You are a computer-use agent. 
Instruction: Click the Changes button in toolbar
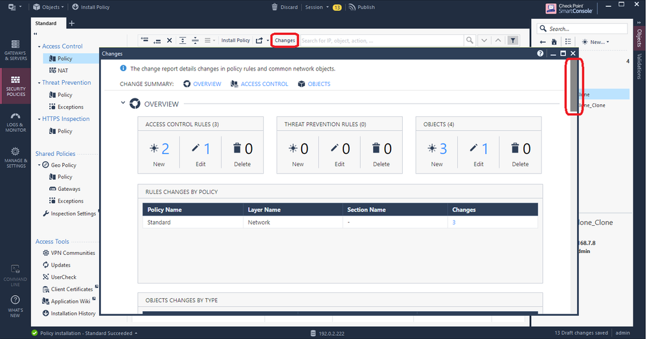[x=285, y=40]
